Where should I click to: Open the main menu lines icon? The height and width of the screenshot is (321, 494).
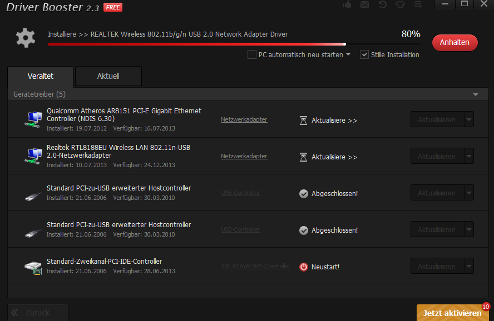pyautogui.click(x=418, y=4)
